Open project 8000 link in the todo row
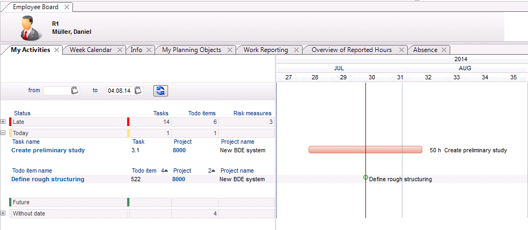The width and height of the screenshot is (528, 230). point(179,179)
